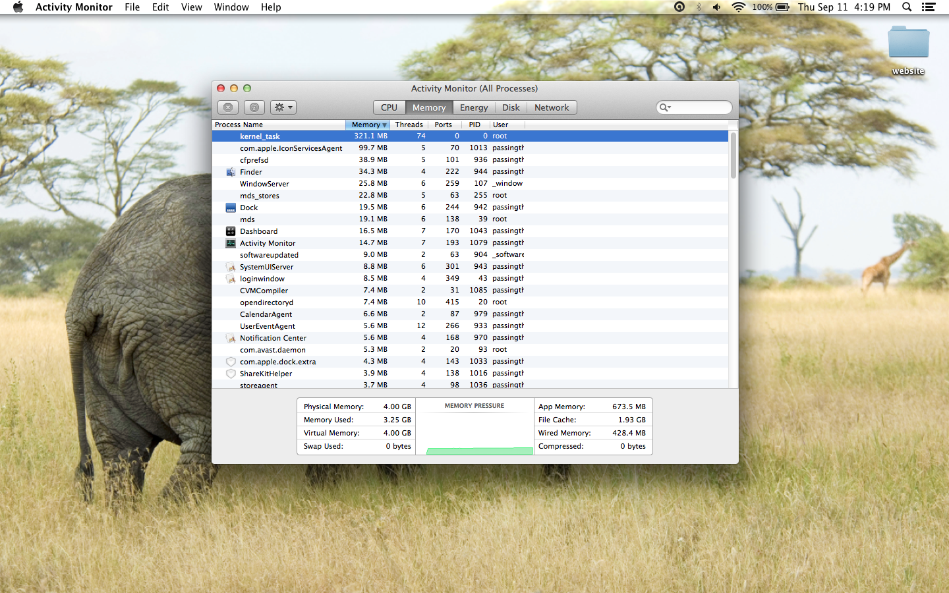
Task: Click the circular status icon in menu bar
Action: pos(679,7)
